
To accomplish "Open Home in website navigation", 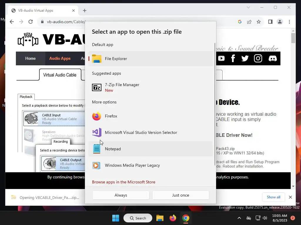I will [30, 58].
